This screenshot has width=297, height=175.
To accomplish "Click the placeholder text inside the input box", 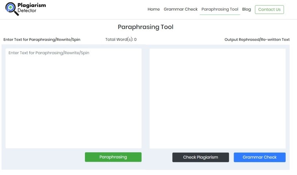I will (x=49, y=53).
